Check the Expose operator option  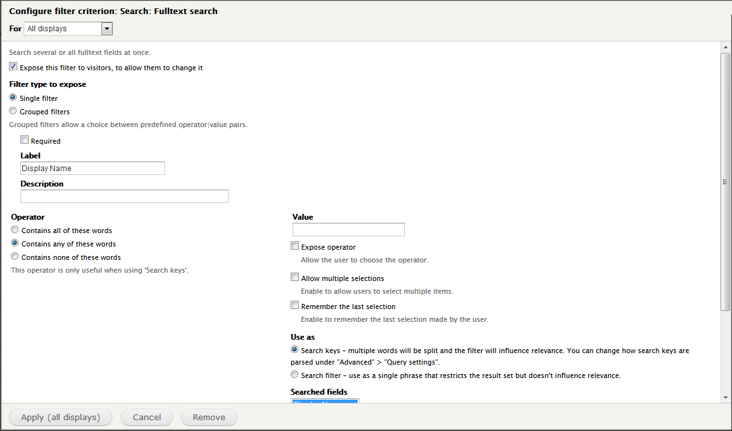point(294,245)
